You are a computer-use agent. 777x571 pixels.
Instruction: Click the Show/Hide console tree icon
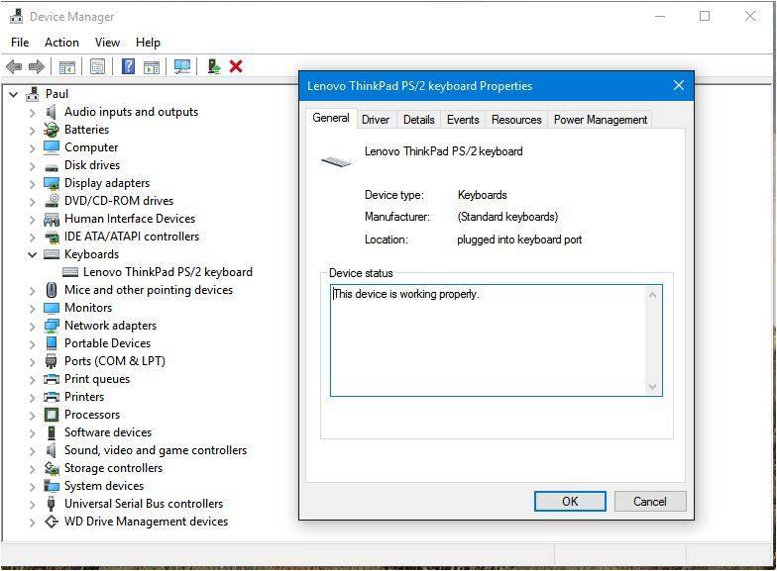point(66,66)
